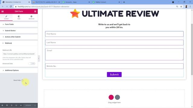Switch to the Content tab

pos(6,17)
